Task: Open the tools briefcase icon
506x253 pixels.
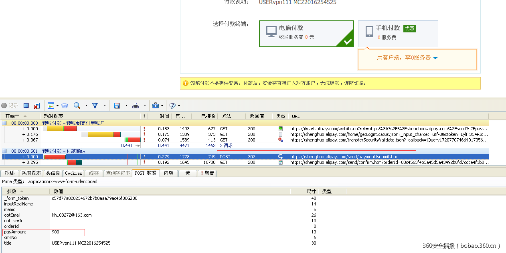Action: [x=156, y=106]
